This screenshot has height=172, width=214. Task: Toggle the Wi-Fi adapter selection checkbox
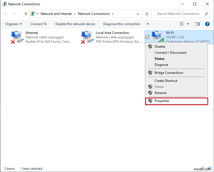147,37
